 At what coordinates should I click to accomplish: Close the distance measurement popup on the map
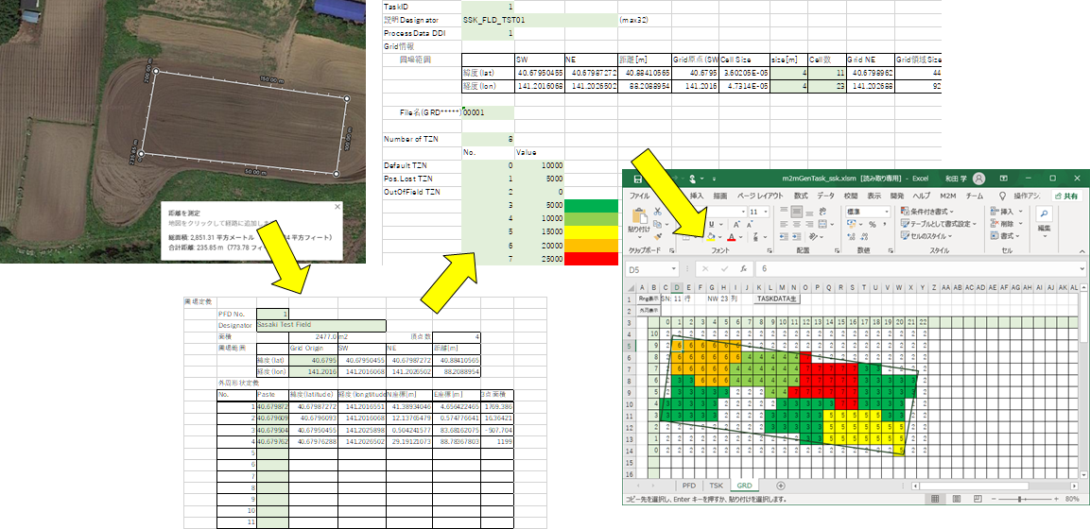point(337,206)
